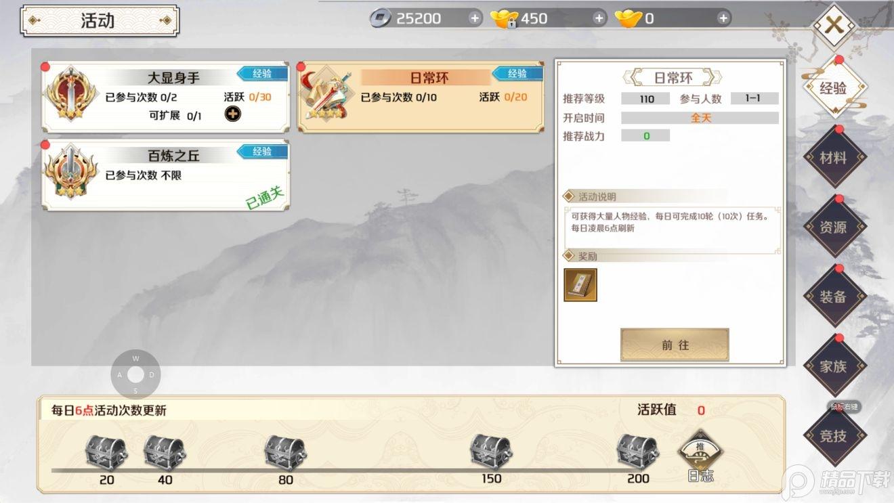Switch to the 材料 category tab
Viewport: 894px width, 503px height.
click(x=834, y=158)
